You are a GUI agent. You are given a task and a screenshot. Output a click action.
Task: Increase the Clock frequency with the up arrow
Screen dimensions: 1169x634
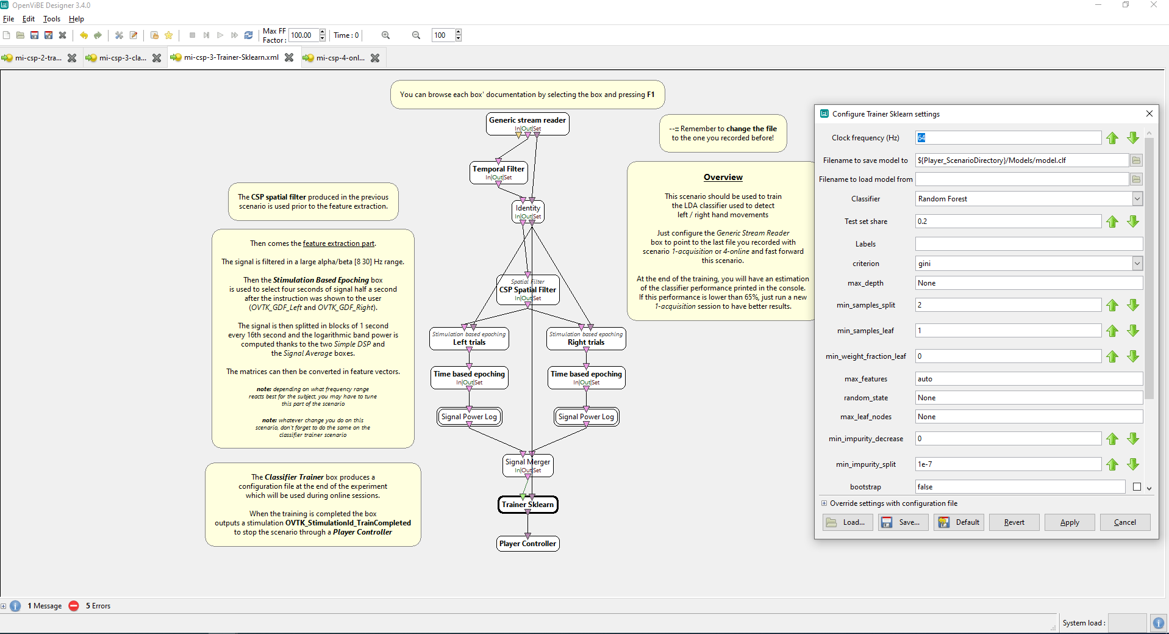point(1112,138)
